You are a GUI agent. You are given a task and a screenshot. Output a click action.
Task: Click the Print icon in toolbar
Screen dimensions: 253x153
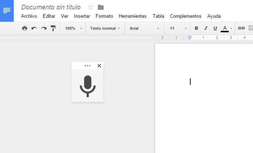point(24,28)
